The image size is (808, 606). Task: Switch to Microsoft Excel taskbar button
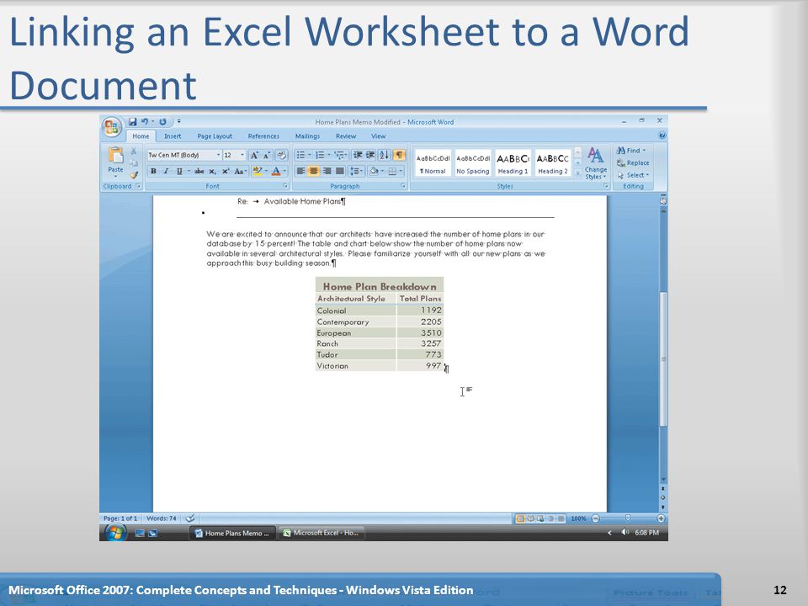[322, 533]
